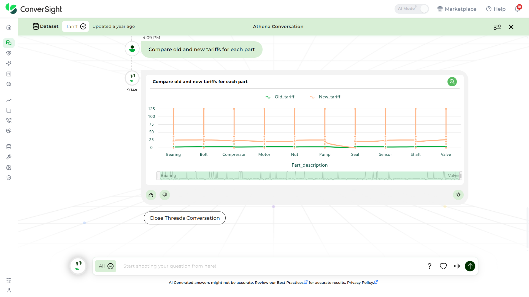Image resolution: width=529 pixels, height=297 pixels.
Task: Open the settings gear icon in sidebar
Action: (x=9, y=167)
